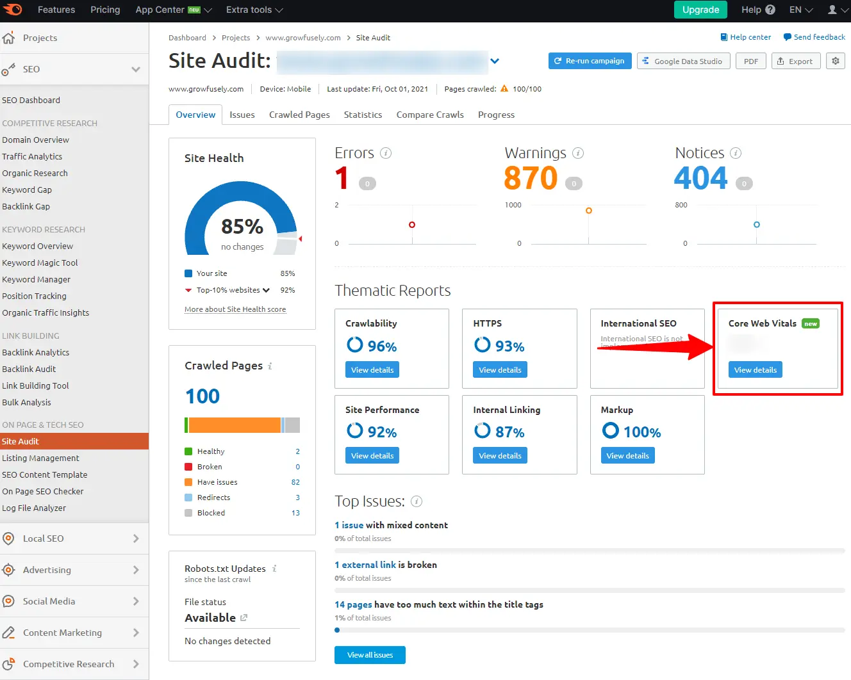Screen dimensions: 851x680
Task: Expand Top-10% websites dropdown
Action: (266, 290)
